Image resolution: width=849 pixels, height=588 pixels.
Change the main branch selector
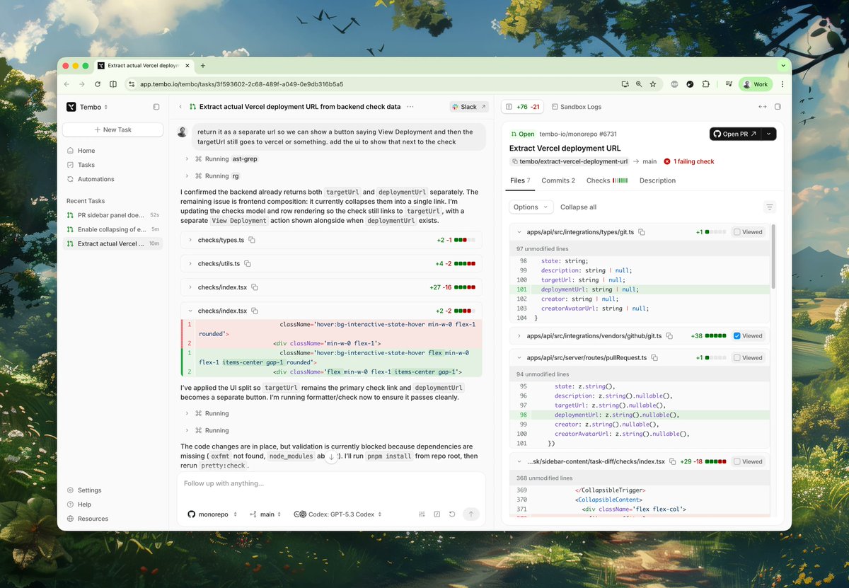click(x=265, y=514)
